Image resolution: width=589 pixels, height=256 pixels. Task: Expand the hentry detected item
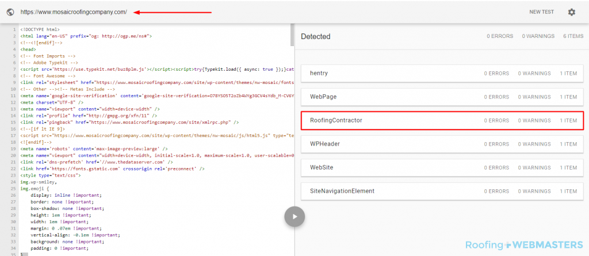442,73
